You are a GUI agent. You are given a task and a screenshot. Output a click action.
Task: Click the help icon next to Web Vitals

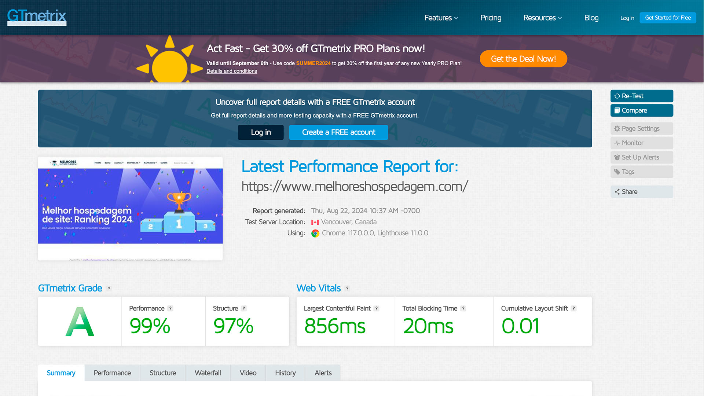click(x=347, y=289)
